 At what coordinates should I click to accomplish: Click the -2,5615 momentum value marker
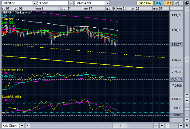(x=176, y=79)
